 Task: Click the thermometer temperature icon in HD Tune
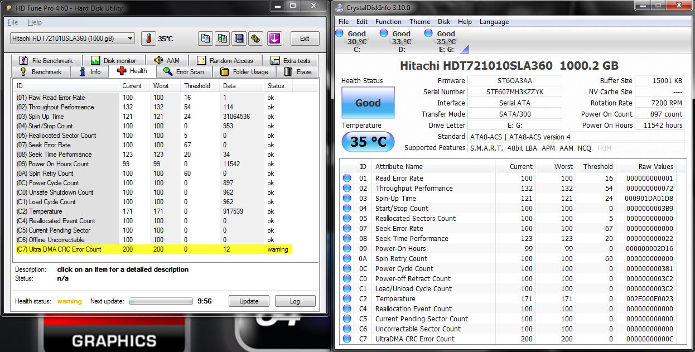pos(148,38)
